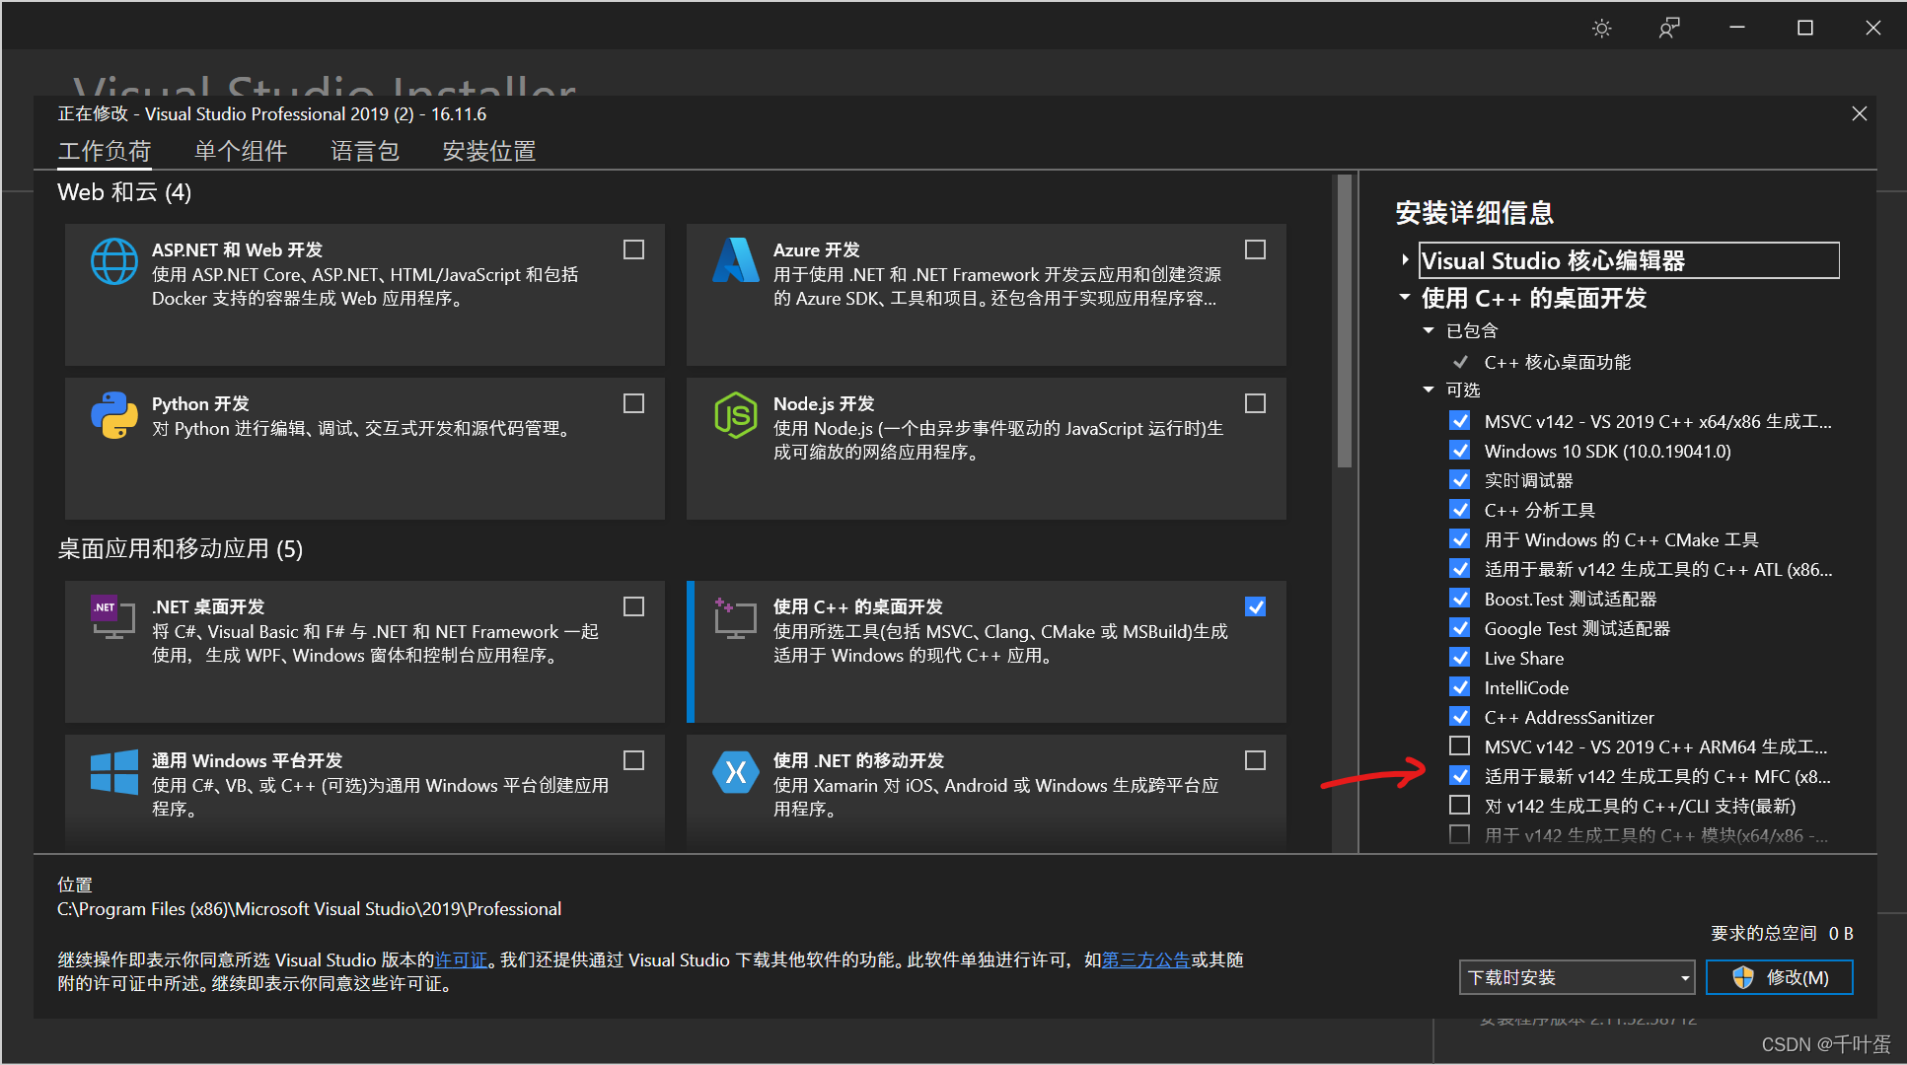
Task: Click the Node.js workload icon
Action: coord(735,415)
